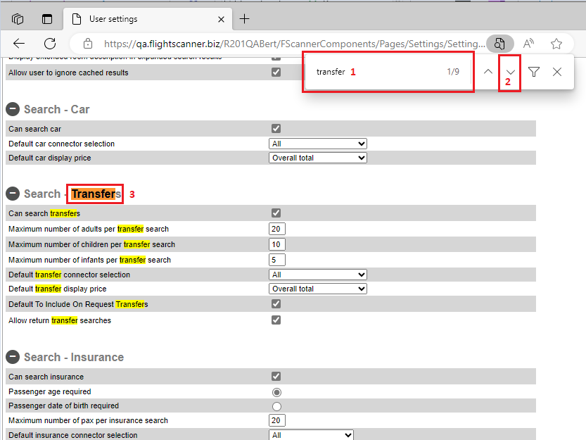Open Default car display price dropdown

point(318,158)
